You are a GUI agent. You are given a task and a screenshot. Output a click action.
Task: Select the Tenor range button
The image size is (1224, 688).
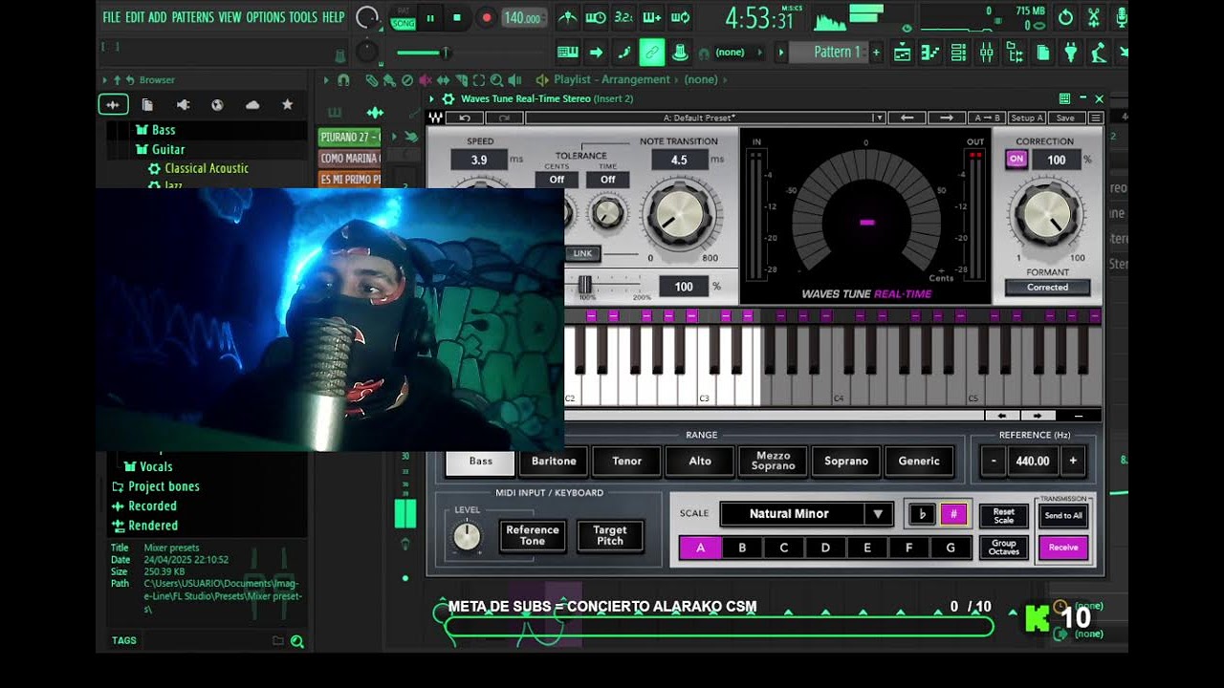[627, 462]
